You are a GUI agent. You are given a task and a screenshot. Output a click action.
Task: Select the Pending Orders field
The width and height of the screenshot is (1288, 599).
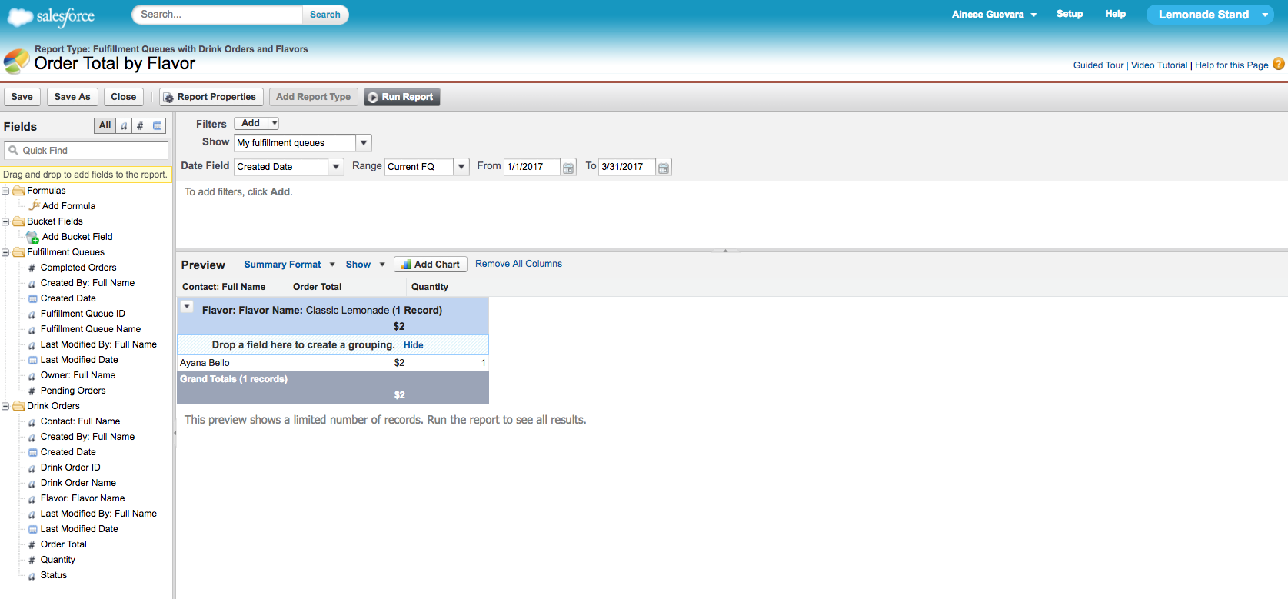coord(73,391)
